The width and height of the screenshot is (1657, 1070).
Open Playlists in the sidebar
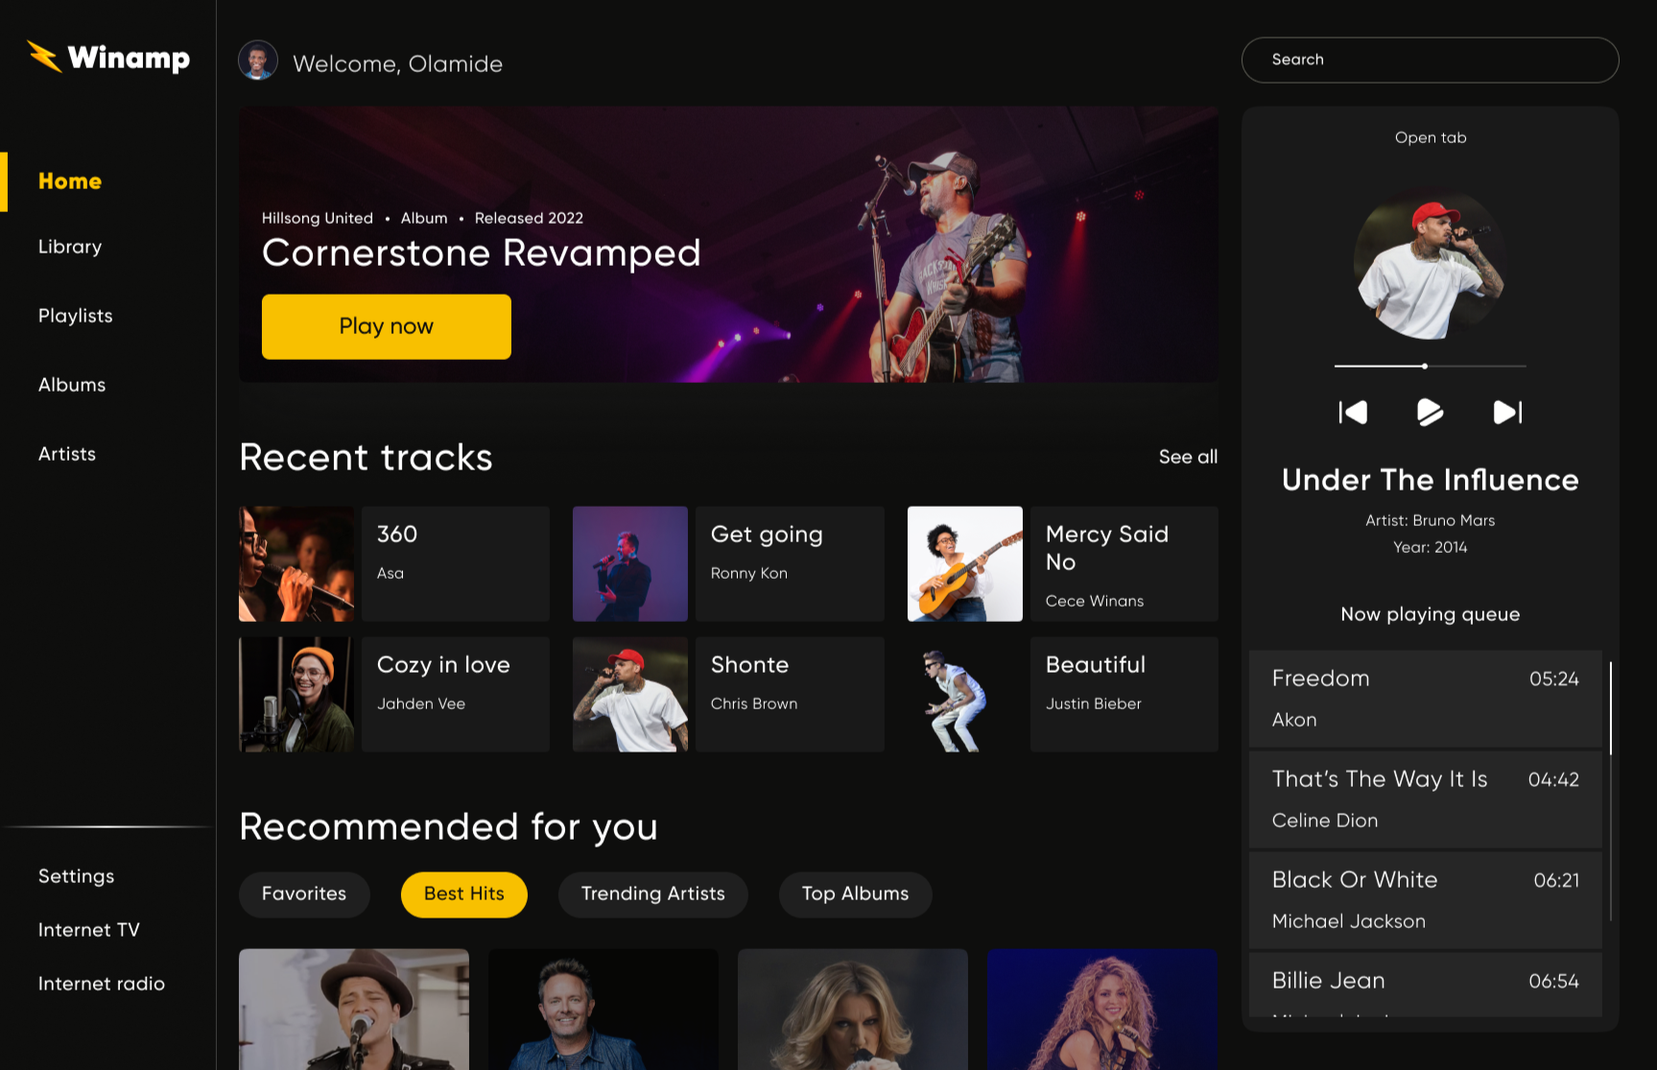[x=76, y=316]
